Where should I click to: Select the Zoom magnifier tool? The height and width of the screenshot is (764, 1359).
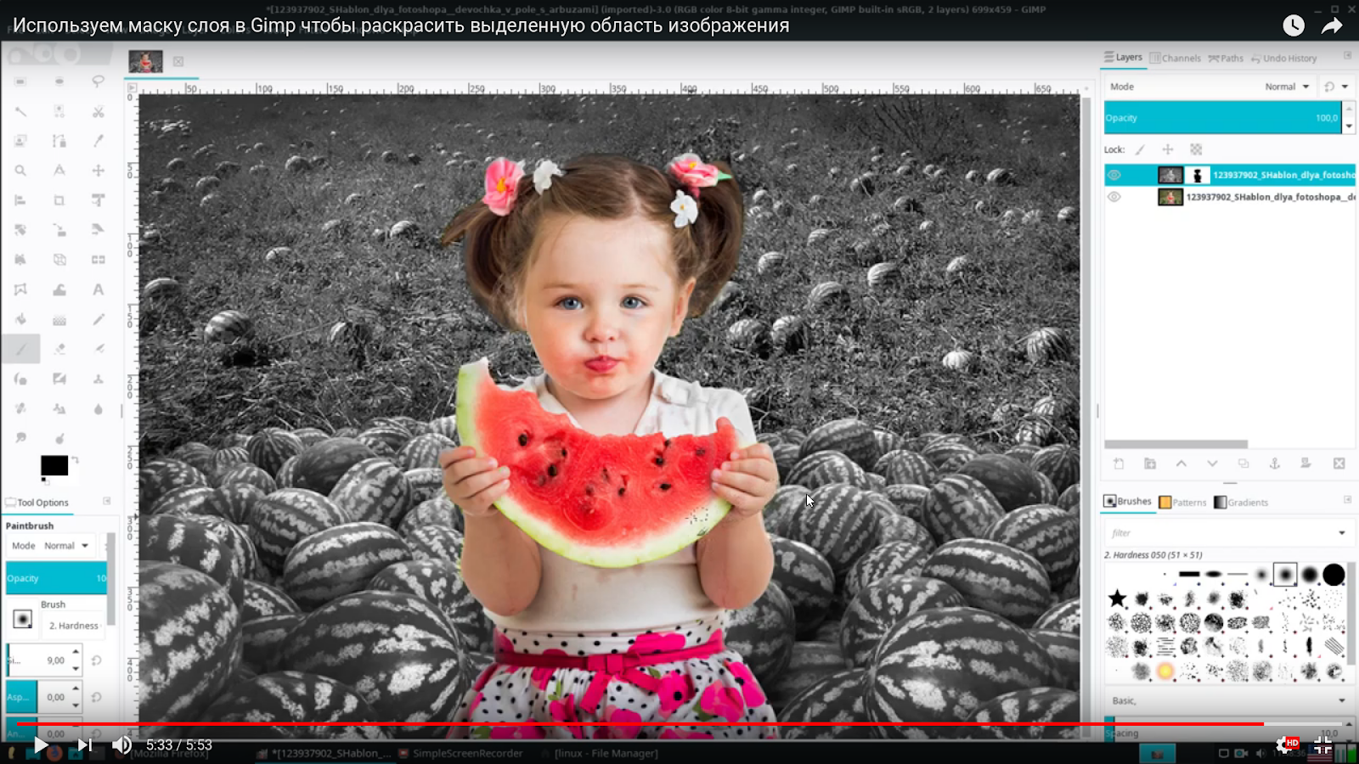20,171
